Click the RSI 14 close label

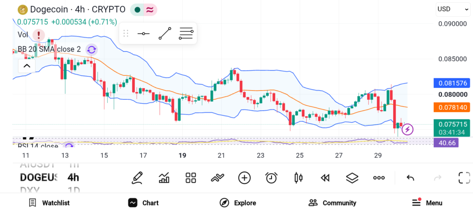click(38, 146)
